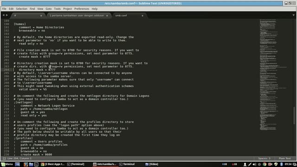The height and width of the screenshot is (167, 297).
Task: Switch to the '[Terminal]' taskbar window
Action: (x=76, y=164)
